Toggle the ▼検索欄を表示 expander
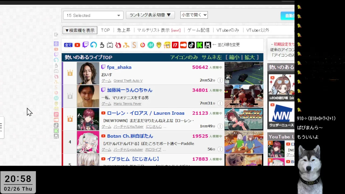 click(x=80, y=30)
